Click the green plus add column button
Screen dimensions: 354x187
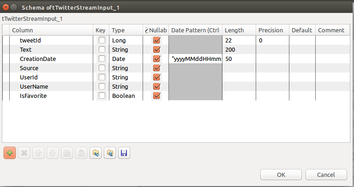(10, 153)
